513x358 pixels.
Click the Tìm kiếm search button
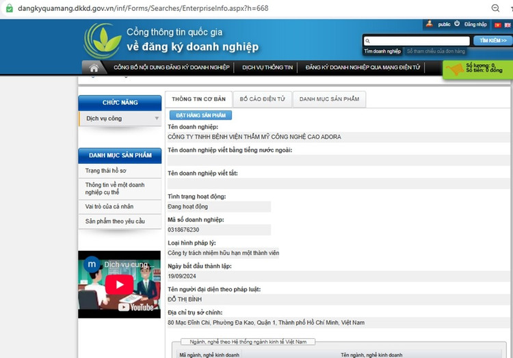492,41
